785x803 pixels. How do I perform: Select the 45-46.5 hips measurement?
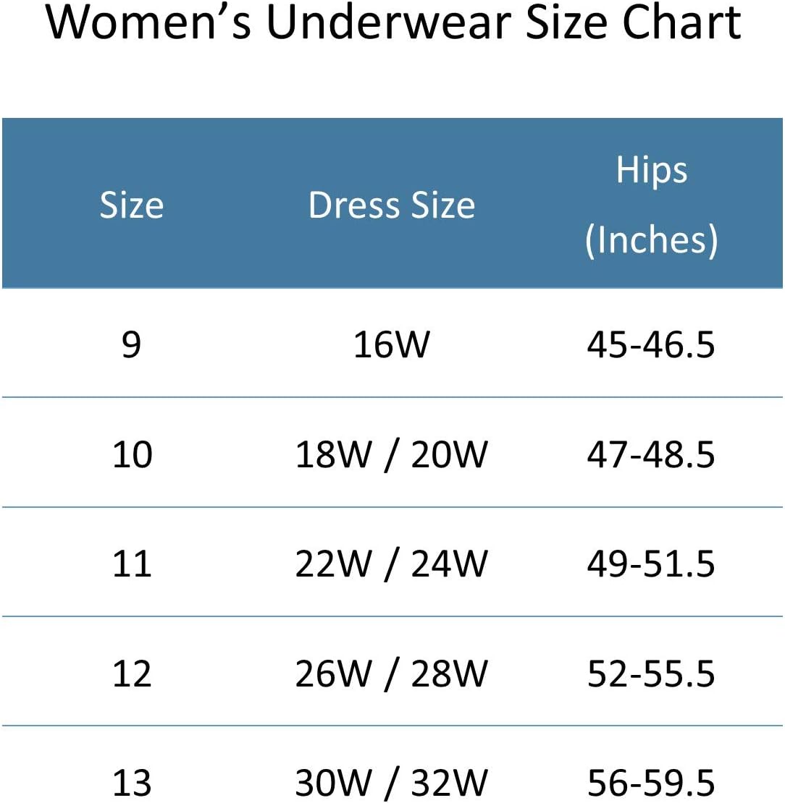[651, 345]
